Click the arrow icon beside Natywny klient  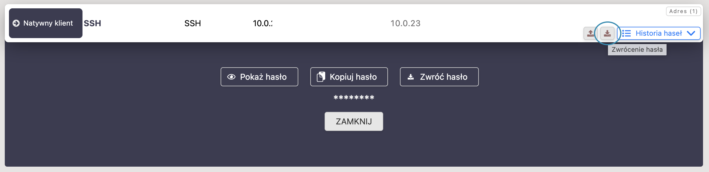(16, 23)
